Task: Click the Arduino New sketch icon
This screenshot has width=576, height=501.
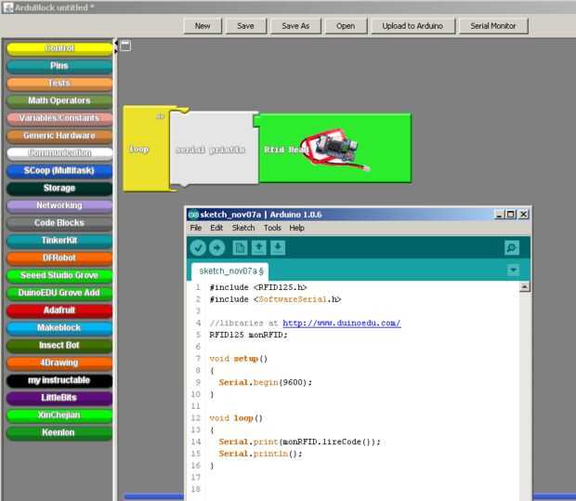Action: click(x=240, y=247)
